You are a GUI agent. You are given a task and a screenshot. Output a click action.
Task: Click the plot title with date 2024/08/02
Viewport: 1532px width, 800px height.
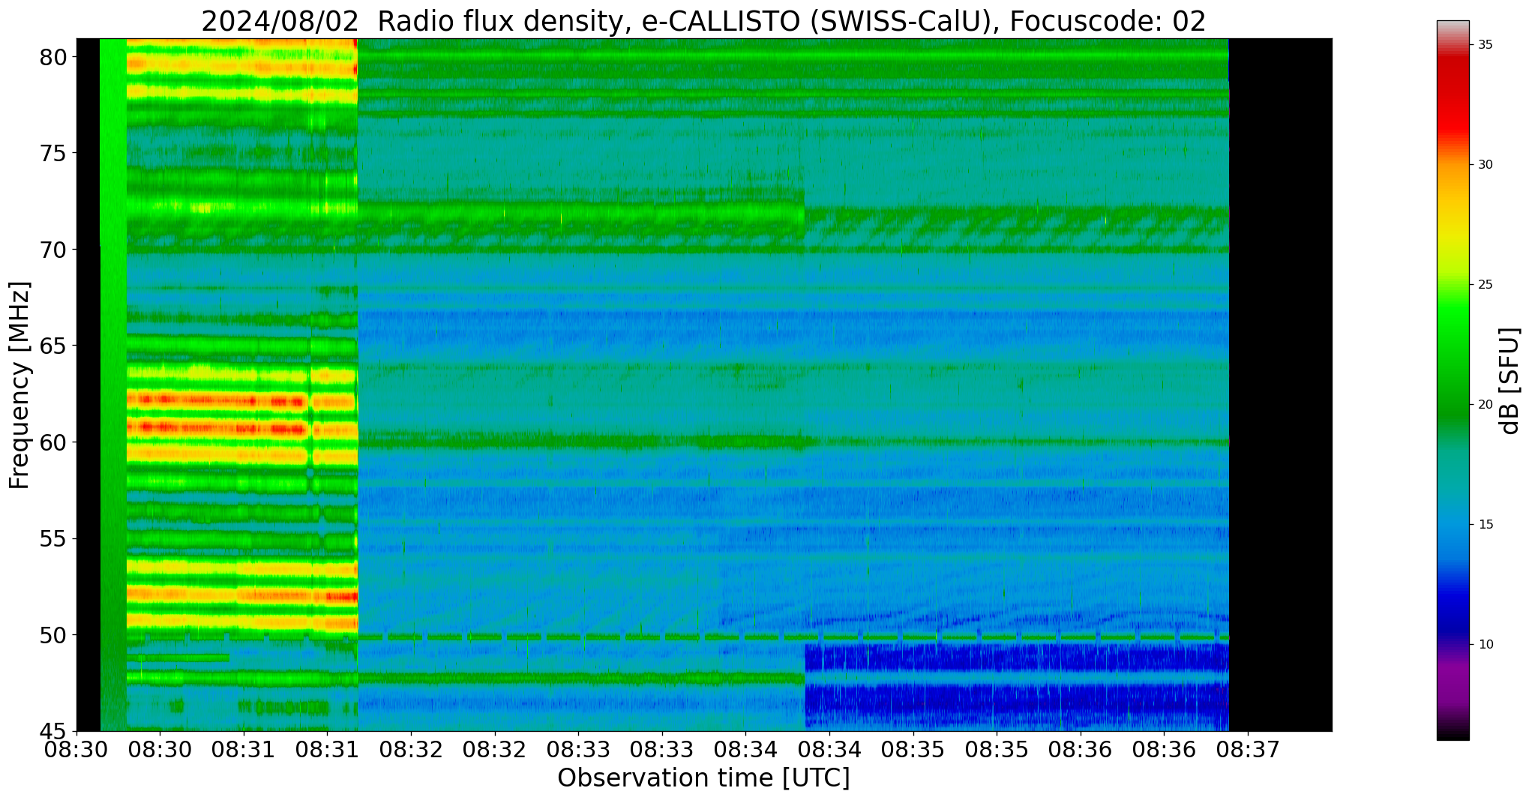(x=703, y=21)
